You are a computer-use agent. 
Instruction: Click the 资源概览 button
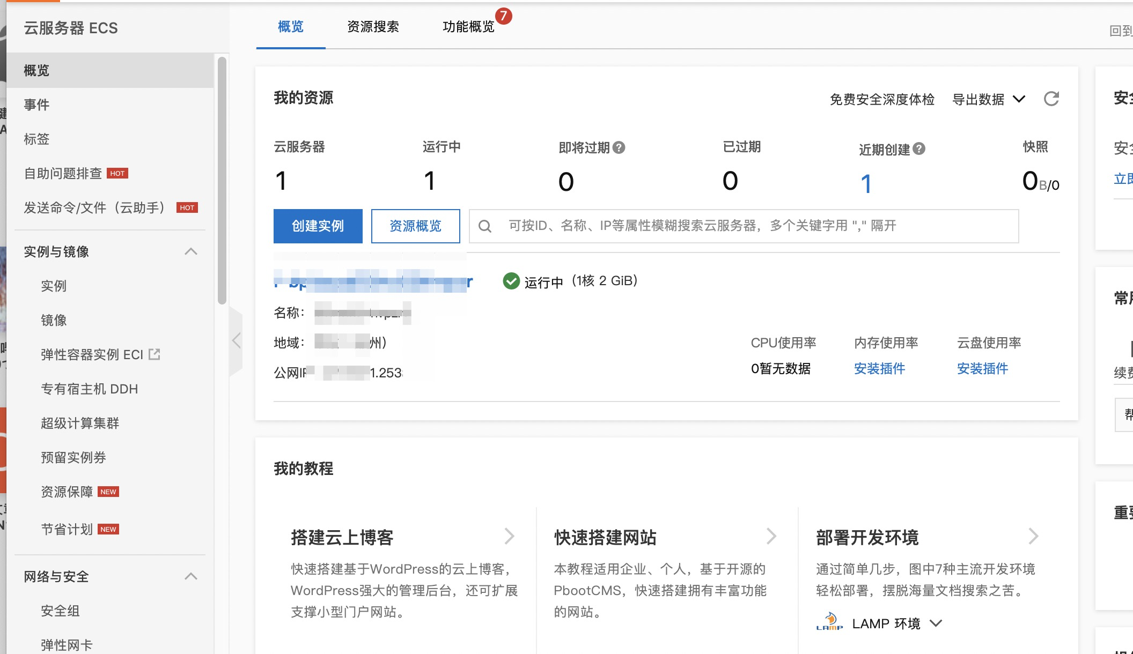416,226
